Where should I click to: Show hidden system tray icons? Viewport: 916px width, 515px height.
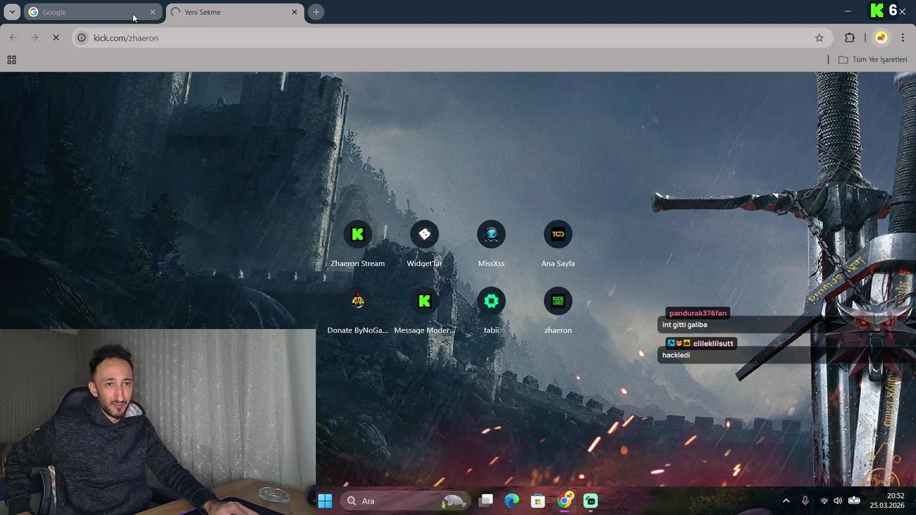coord(786,501)
